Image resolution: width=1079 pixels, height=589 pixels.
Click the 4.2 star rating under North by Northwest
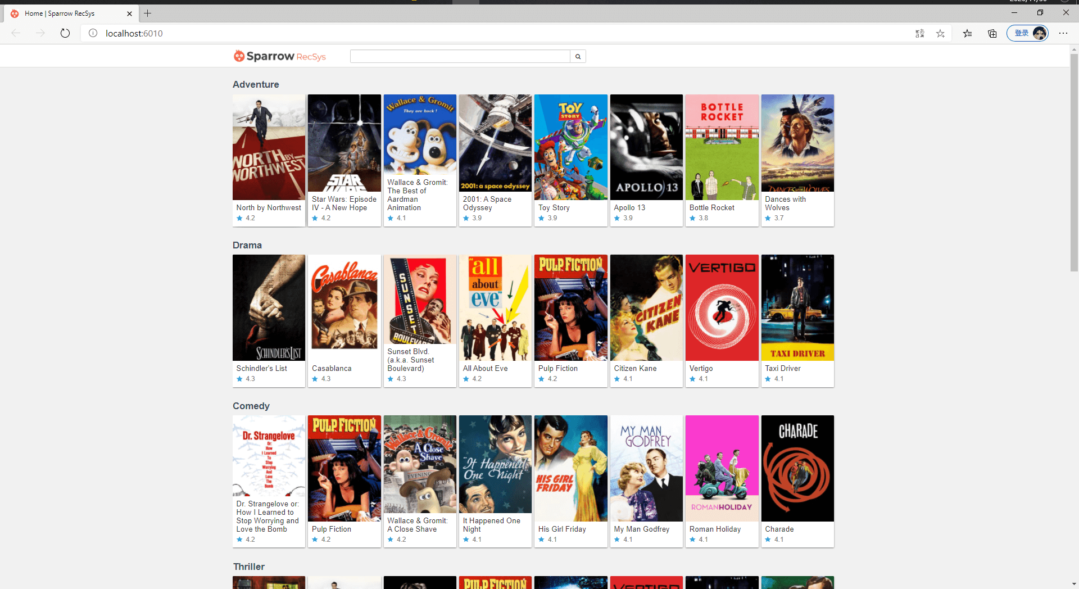point(246,218)
